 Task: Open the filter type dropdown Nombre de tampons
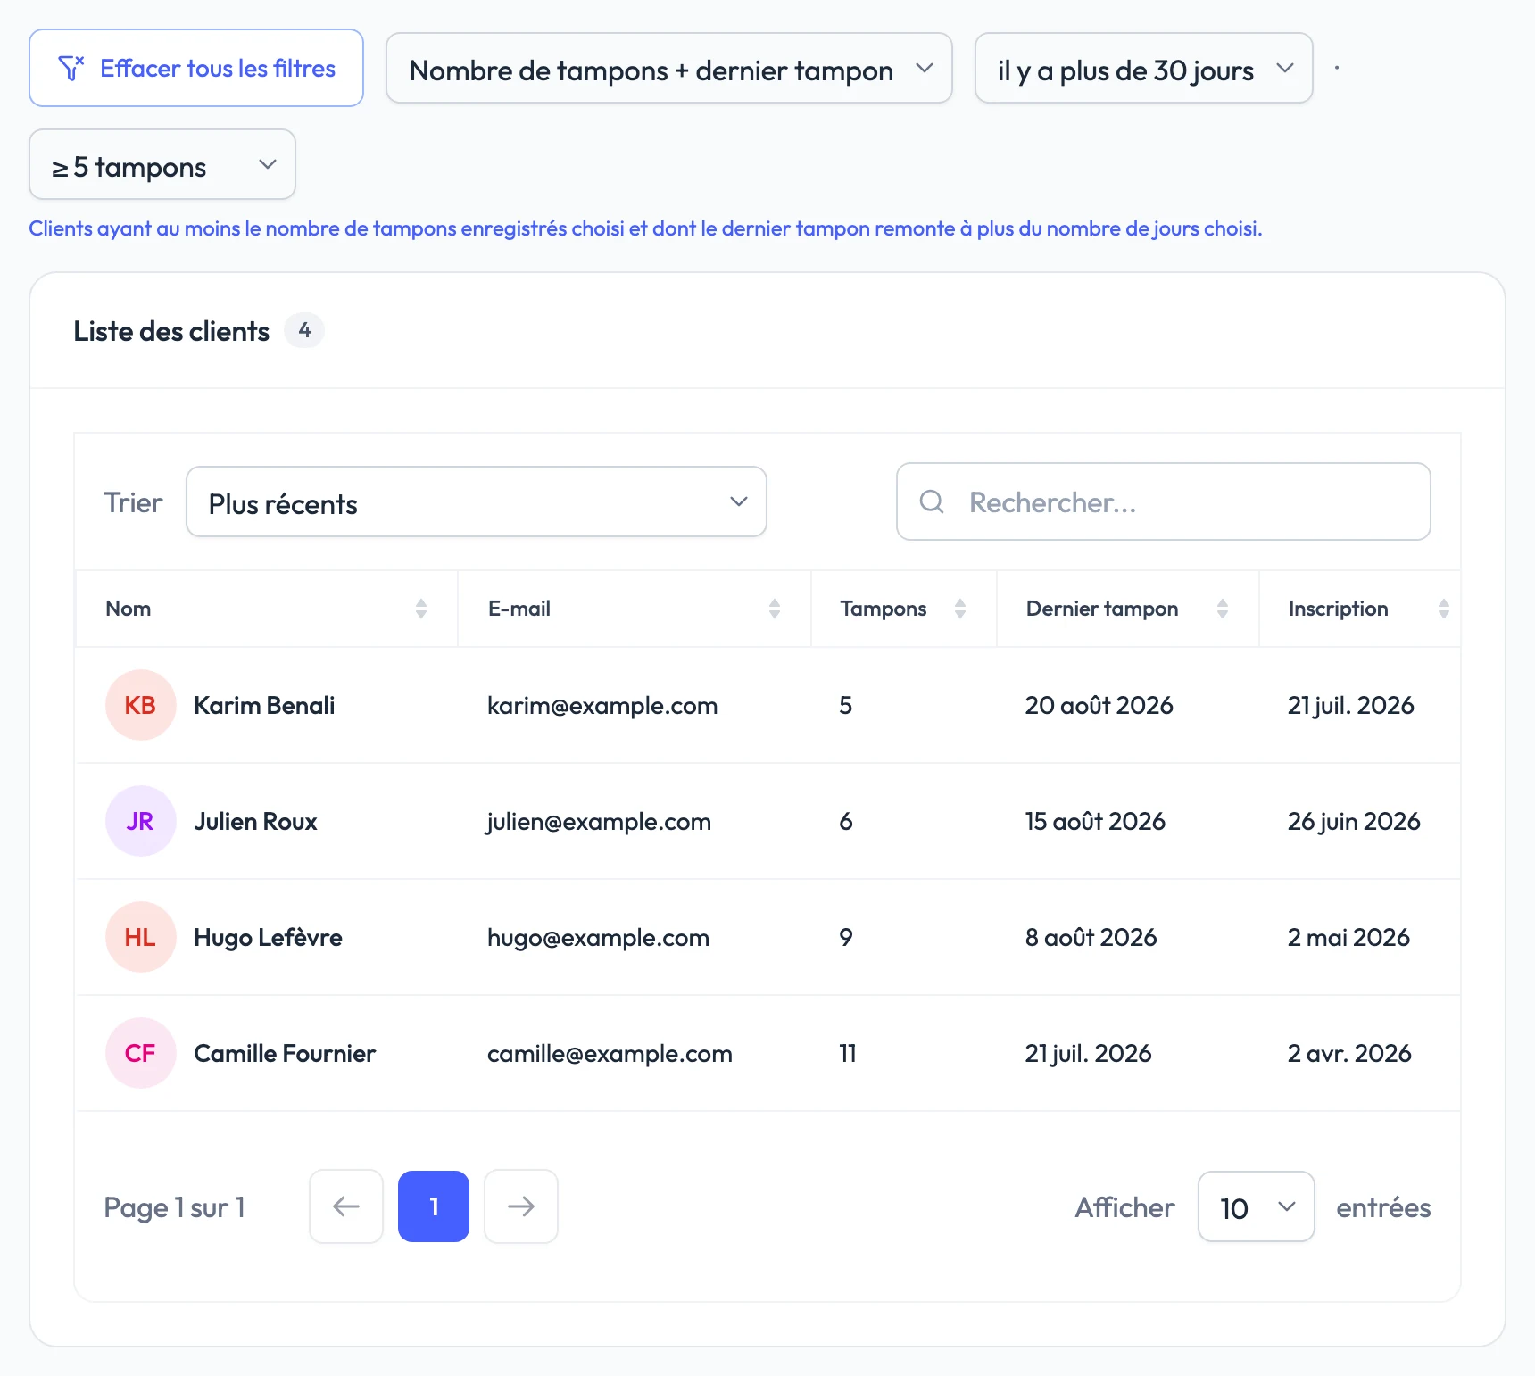669,69
